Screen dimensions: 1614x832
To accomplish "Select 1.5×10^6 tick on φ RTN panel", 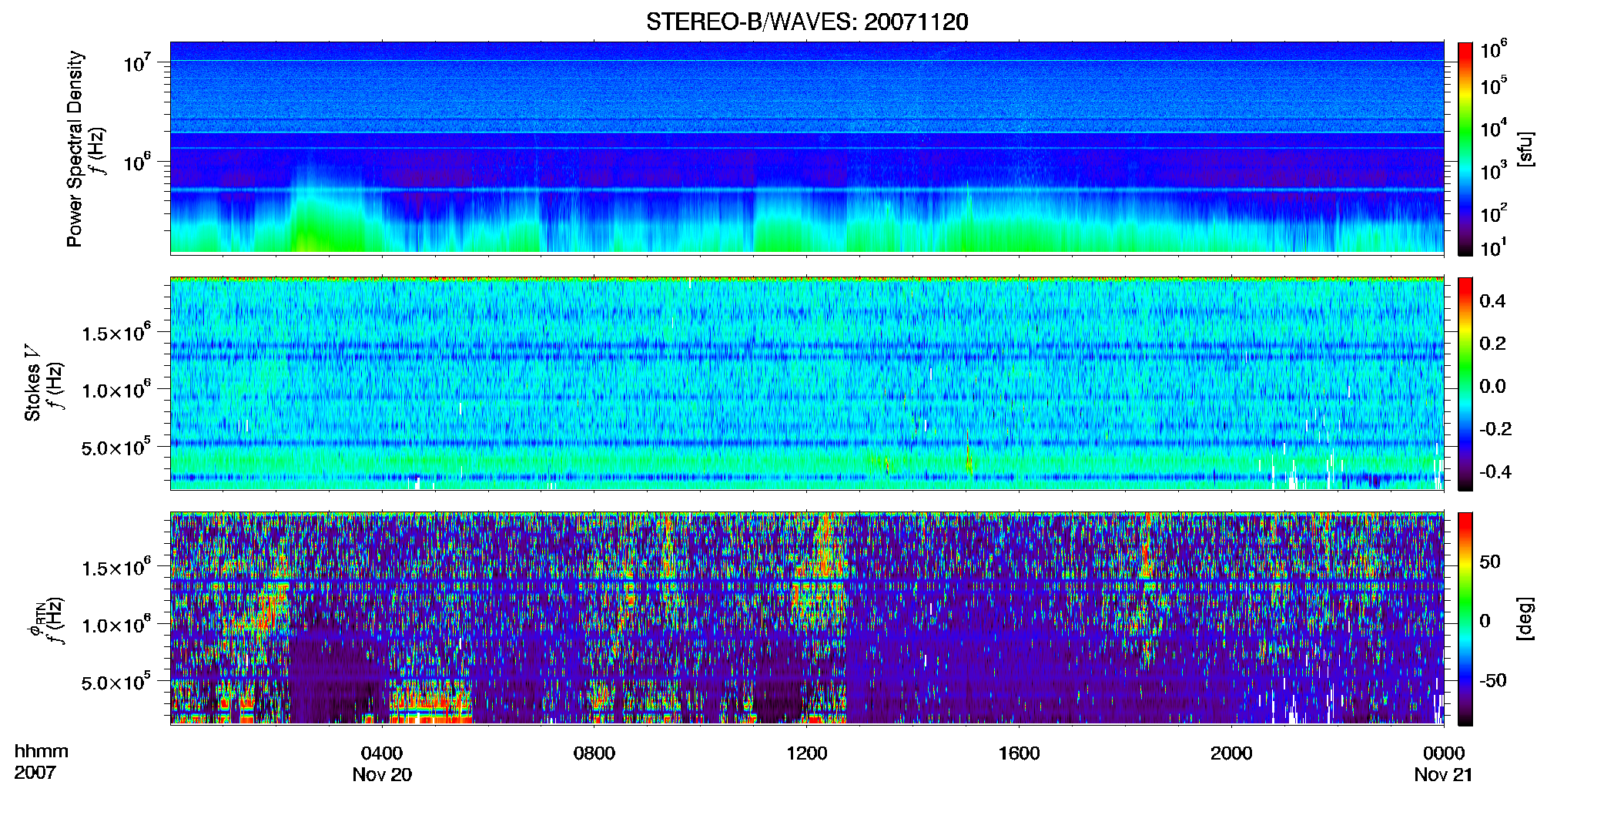I will (x=116, y=567).
